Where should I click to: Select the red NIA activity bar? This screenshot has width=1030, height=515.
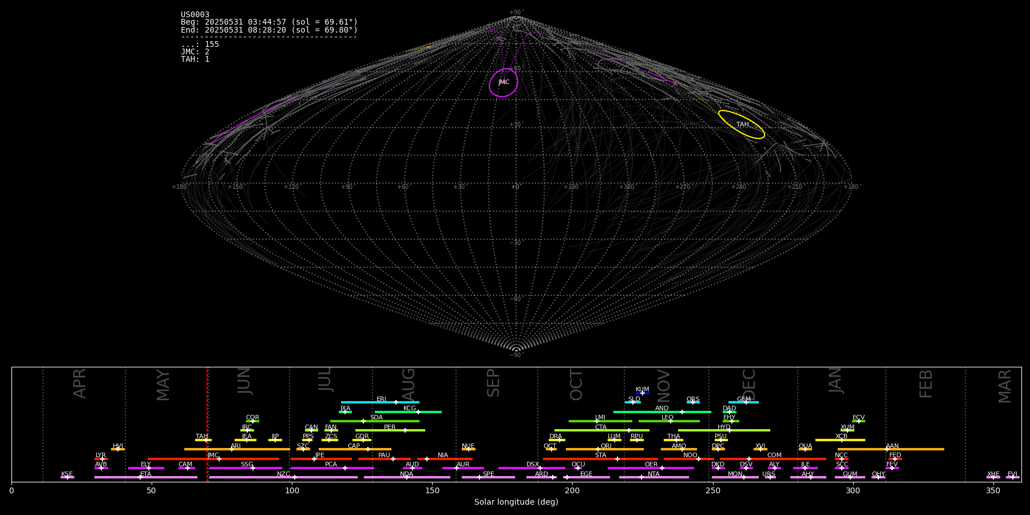(x=445, y=459)
